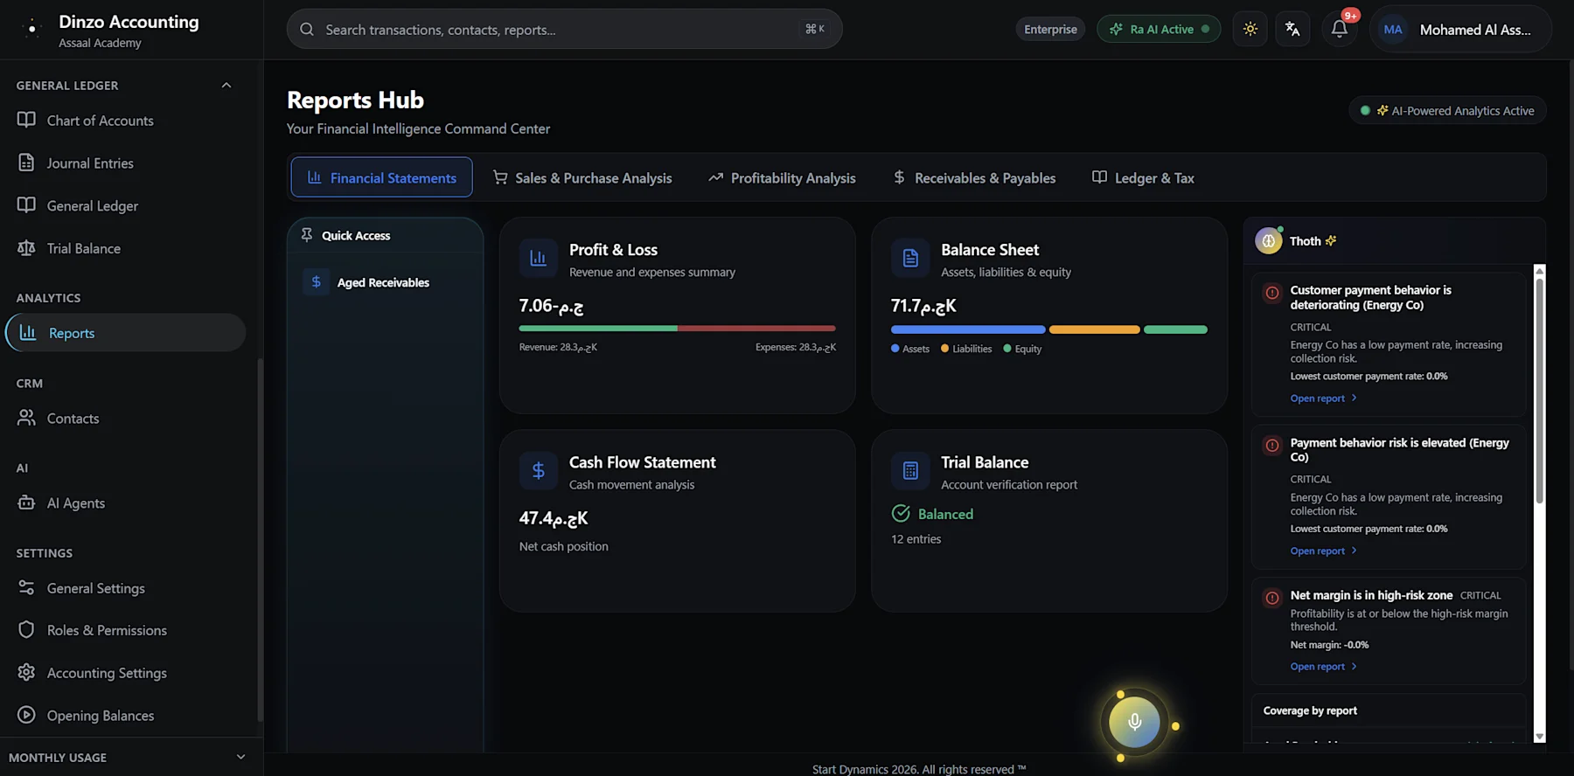Click the Profit & Loss revenue-expenses progress bar

click(677, 329)
